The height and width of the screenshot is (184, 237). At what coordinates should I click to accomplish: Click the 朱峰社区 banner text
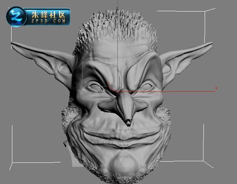pyautogui.click(x=49, y=15)
